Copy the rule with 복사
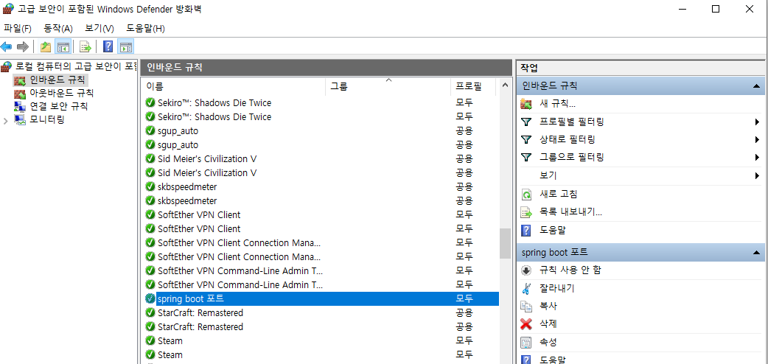This screenshot has height=364, width=768. click(548, 307)
